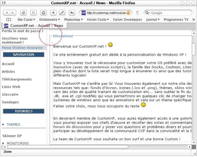Click the Disclaimer section heading
The image size is (197, 157).
(63, 36)
